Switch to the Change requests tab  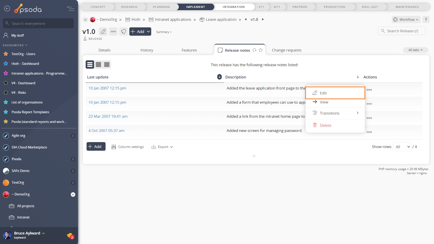click(287, 50)
